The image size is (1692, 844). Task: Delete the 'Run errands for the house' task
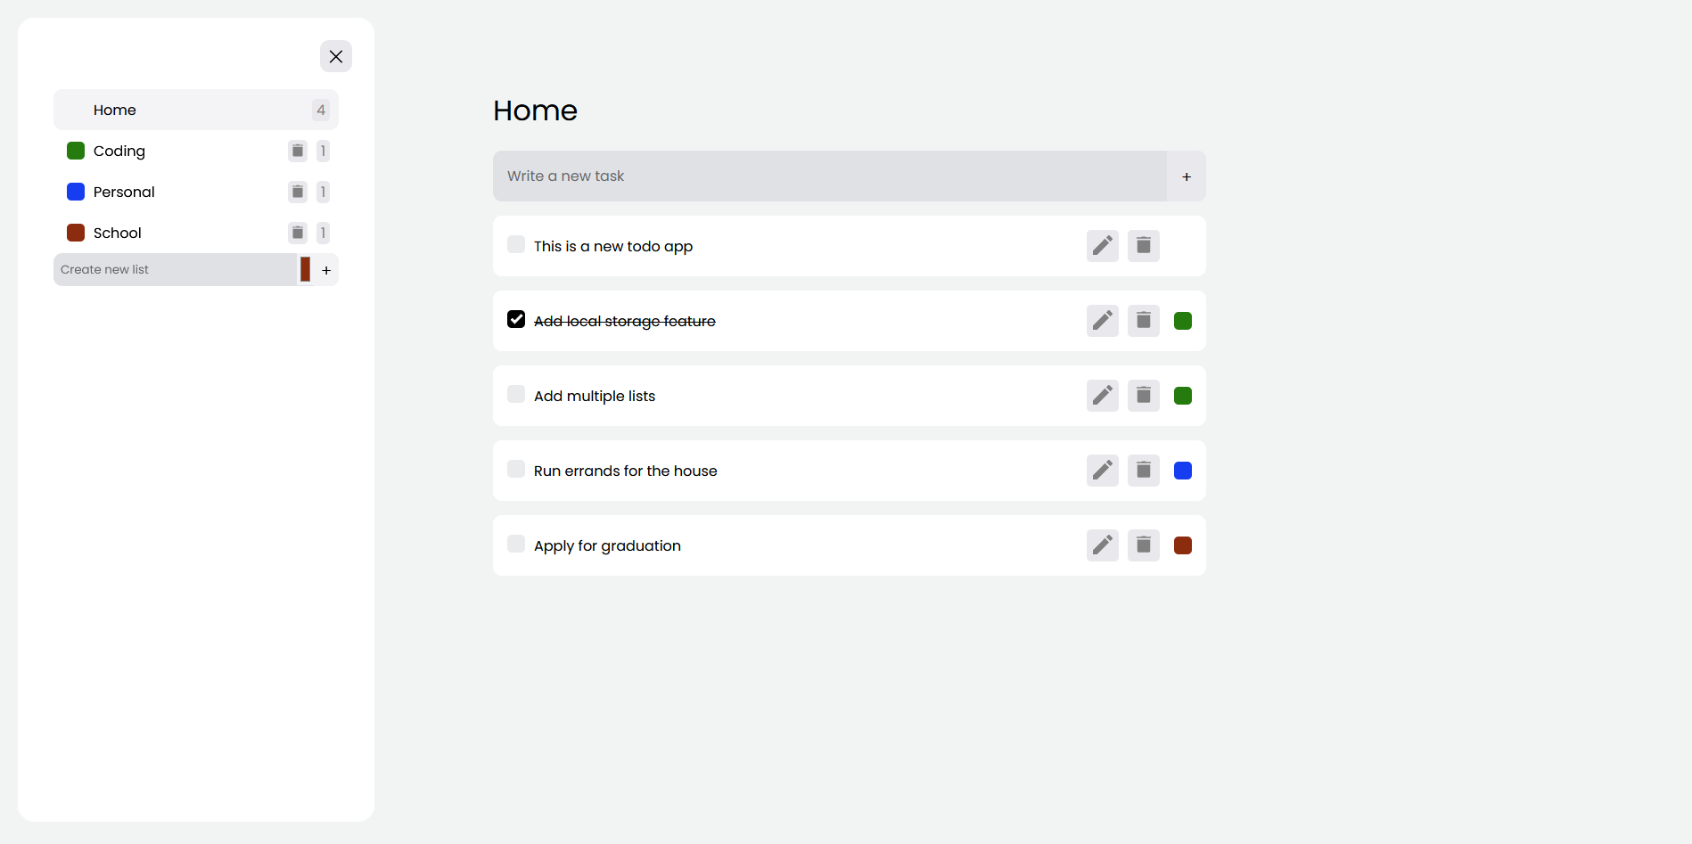pyautogui.click(x=1144, y=471)
